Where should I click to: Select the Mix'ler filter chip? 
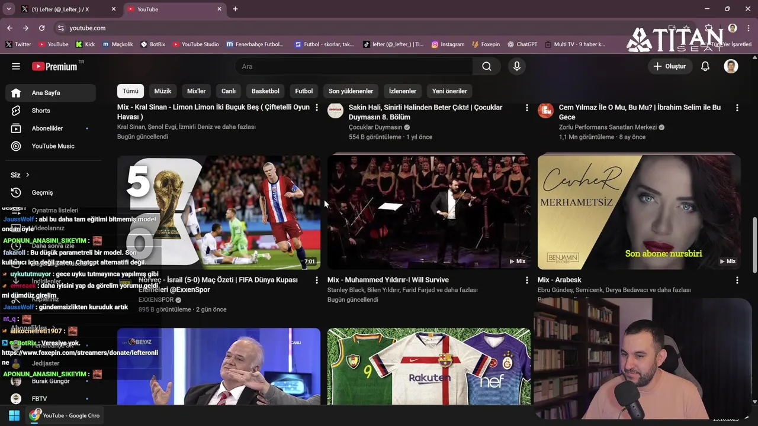(x=197, y=91)
